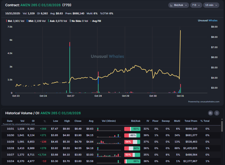Open the 15 min interval dropdown
The image size is (225, 165).
pos(211,5)
